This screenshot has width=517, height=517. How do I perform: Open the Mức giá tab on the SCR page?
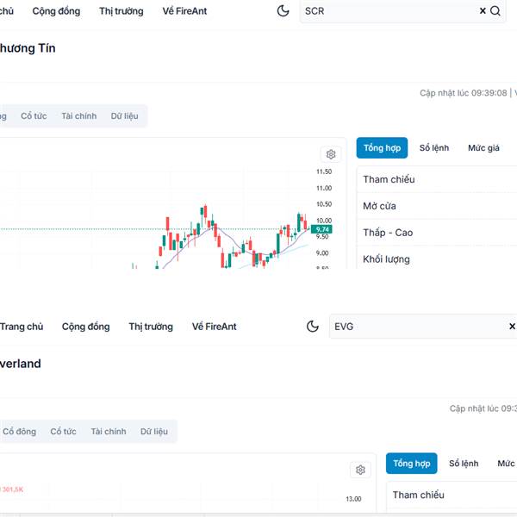(483, 148)
